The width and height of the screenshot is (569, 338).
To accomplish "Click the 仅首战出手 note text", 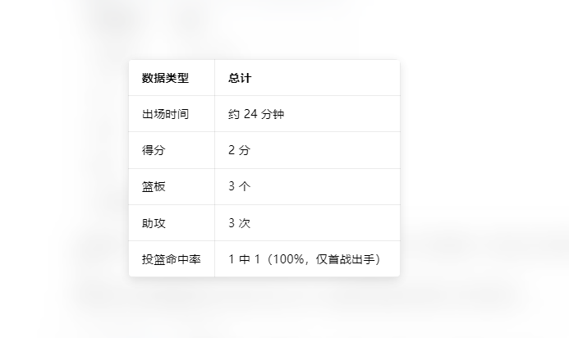I will pyautogui.click(x=346, y=259).
